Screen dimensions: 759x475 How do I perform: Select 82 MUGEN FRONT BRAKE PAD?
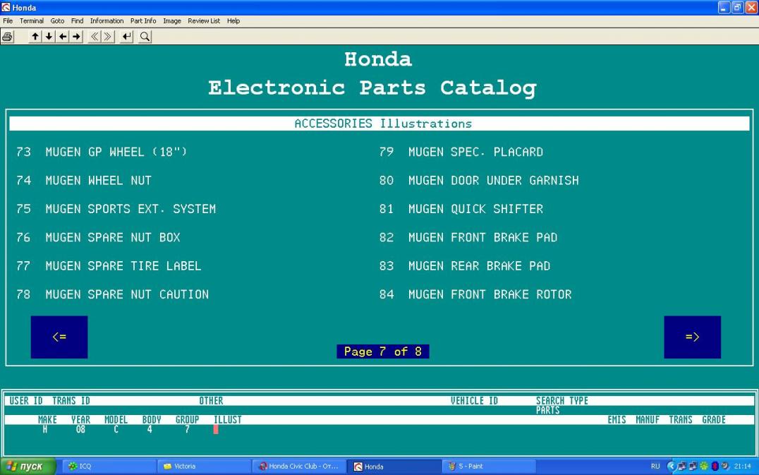pyautogui.click(x=468, y=238)
